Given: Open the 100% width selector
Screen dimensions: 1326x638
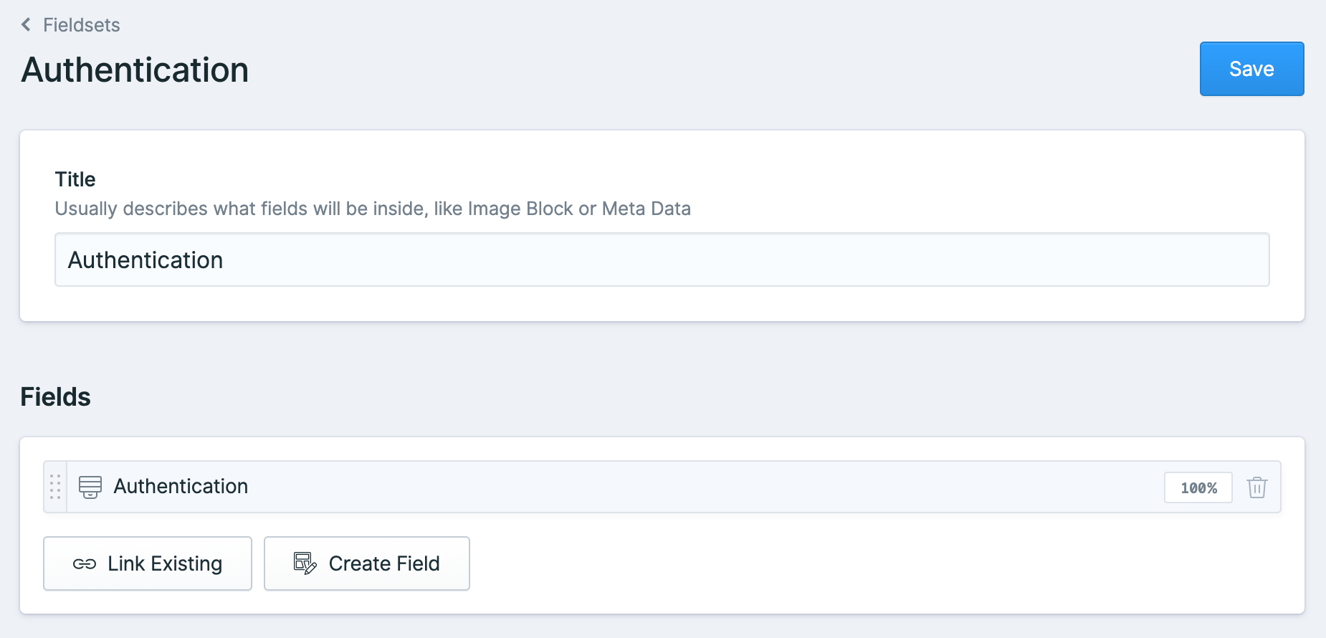Looking at the screenshot, I should pos(1198,487).
